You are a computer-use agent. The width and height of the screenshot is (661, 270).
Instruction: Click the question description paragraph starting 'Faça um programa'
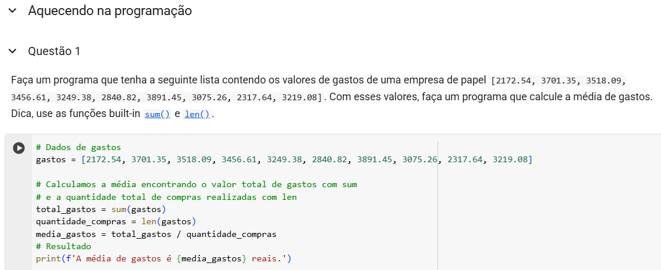[332, 97]
